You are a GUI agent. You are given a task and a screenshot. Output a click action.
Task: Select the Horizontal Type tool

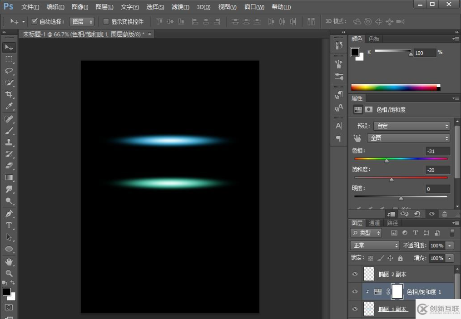tap(9, 225)
